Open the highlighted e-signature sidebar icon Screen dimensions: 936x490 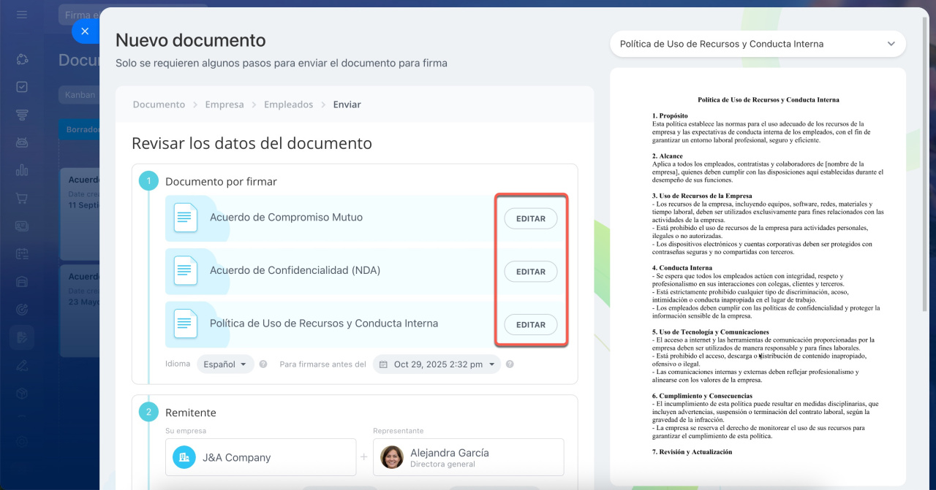pos(22,337)
